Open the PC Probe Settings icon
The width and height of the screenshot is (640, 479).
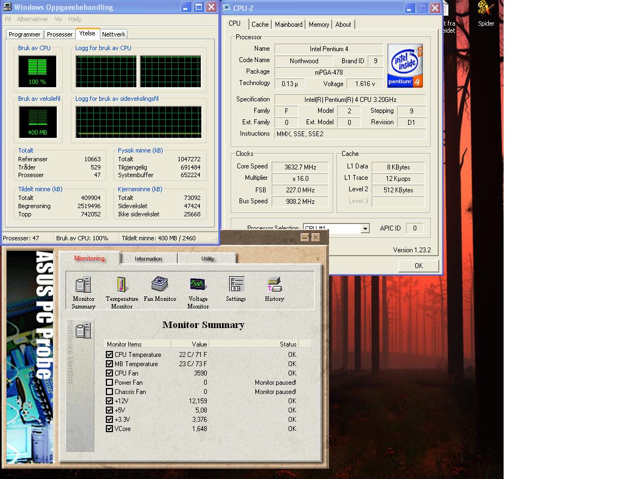236,289
